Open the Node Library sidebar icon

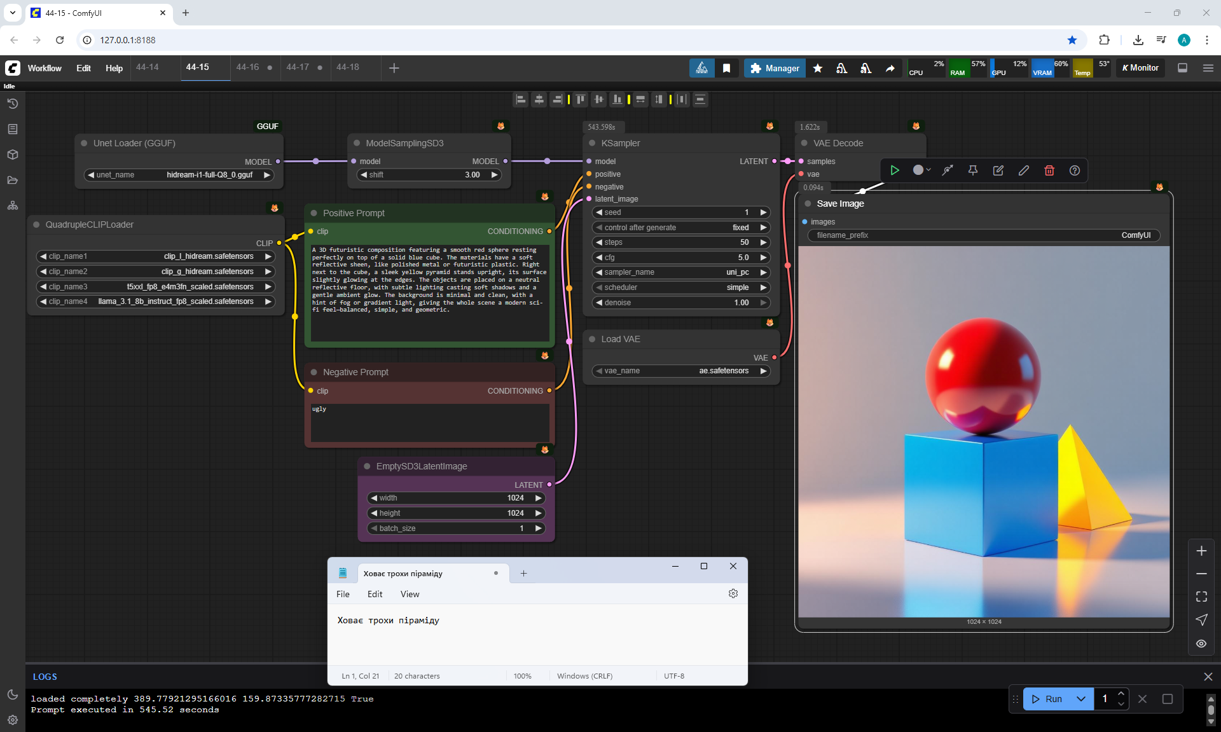pos(12,129)
